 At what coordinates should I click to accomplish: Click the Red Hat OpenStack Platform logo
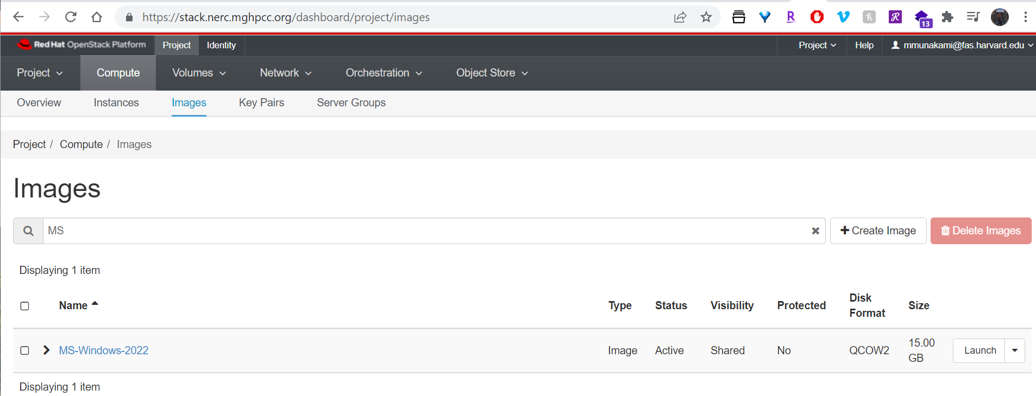tap(82, 44)
